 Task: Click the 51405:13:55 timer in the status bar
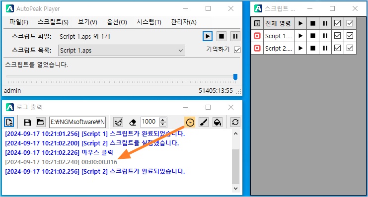point(216,90)
